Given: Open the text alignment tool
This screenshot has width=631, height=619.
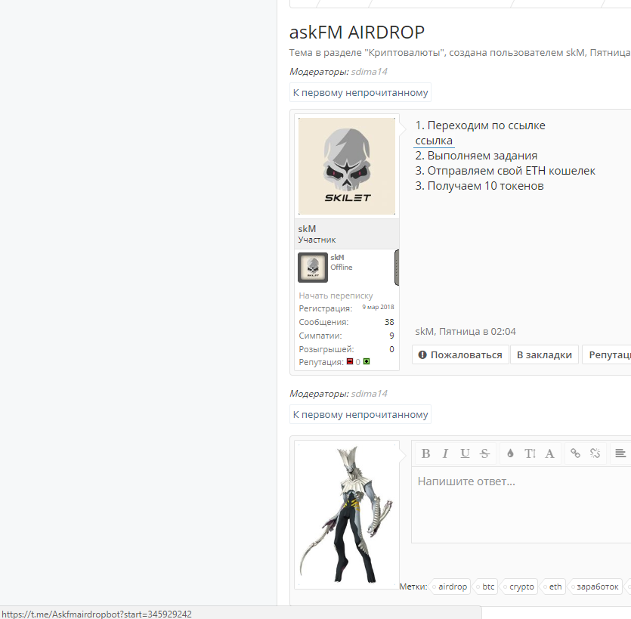Looking at the screenshot, I should pos(620,453).
